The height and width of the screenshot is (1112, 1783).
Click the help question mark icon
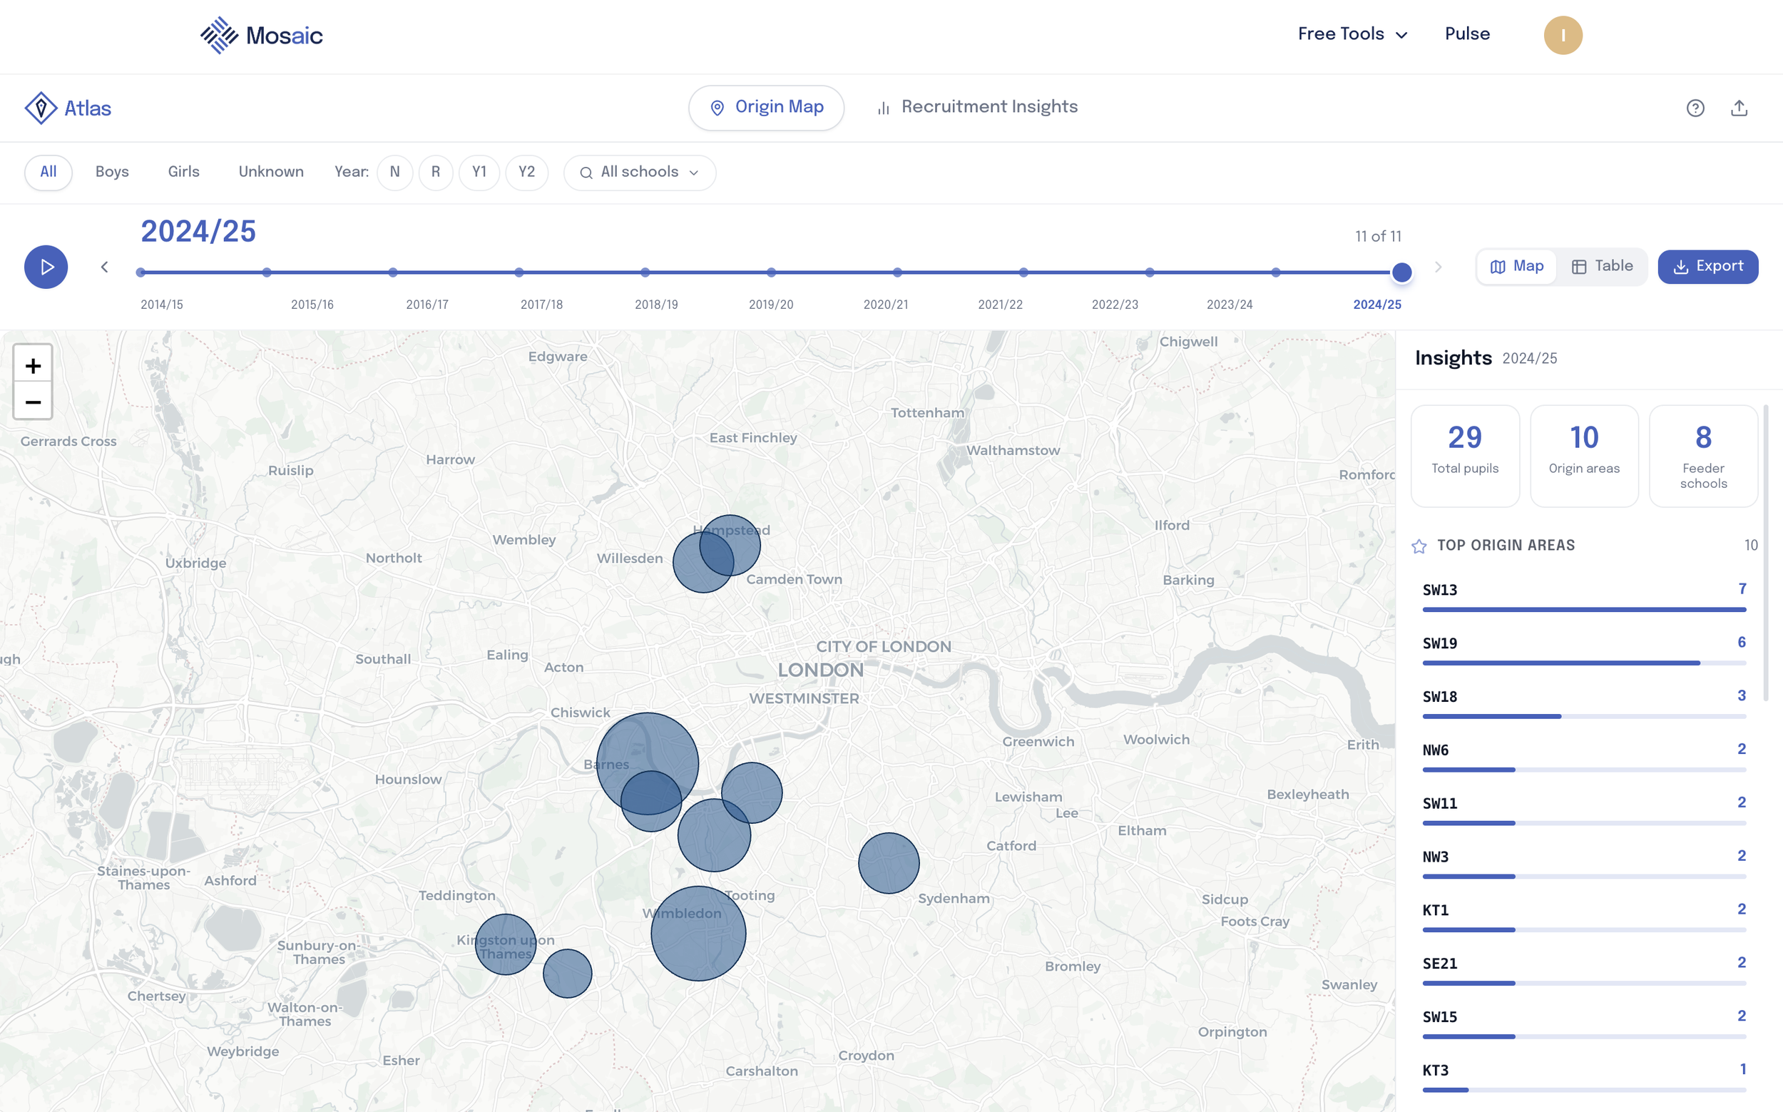1695,108
